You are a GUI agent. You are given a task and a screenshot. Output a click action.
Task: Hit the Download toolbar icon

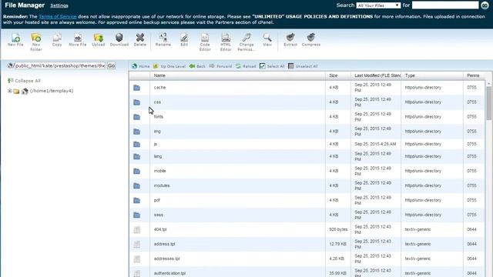pyautogui.click(x=119, y=40)
